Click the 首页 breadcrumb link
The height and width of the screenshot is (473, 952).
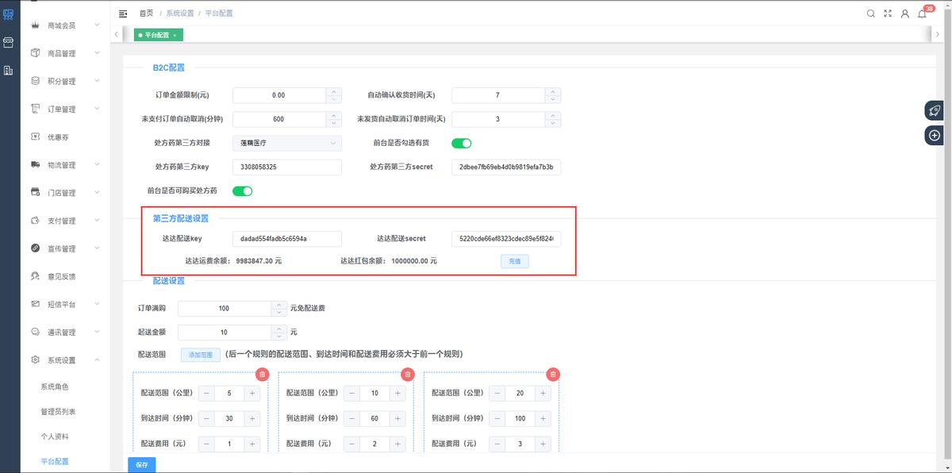146,13
